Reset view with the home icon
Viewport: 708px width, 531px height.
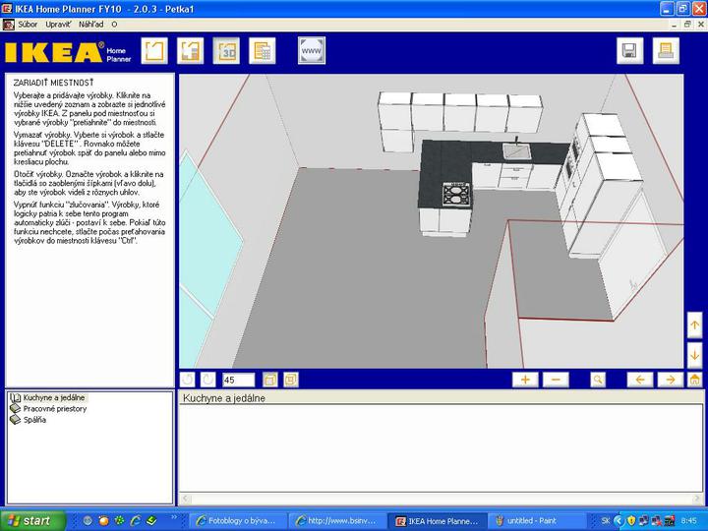(694, 380)
